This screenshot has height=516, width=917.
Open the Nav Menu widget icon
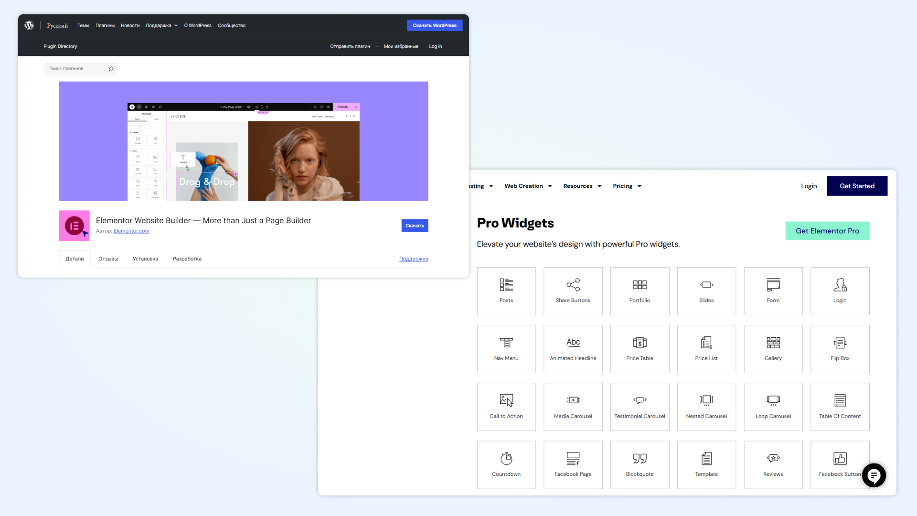[x=506, y=343]
